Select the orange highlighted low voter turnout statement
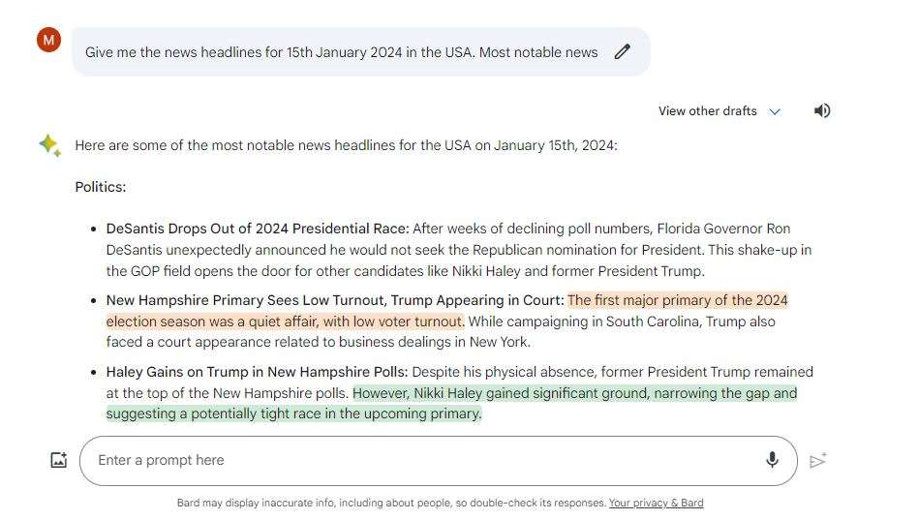Image resolution: width=918 pixels, height=520 pixels. click(x=446, y=311)
